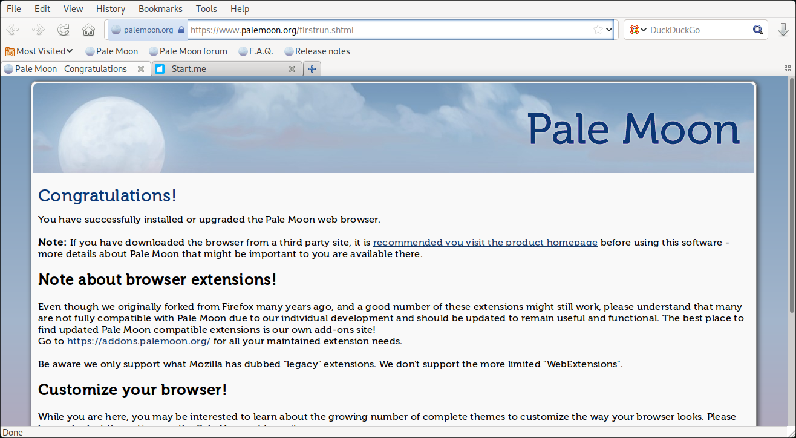Open the Home page button

[88, 30]
